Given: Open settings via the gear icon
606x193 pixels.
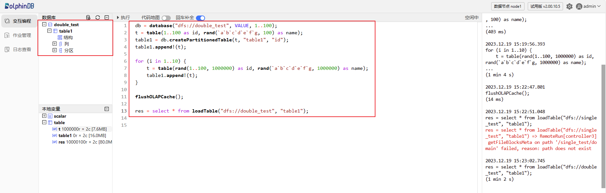Looking at the screenshot, I should coord(569,6).
